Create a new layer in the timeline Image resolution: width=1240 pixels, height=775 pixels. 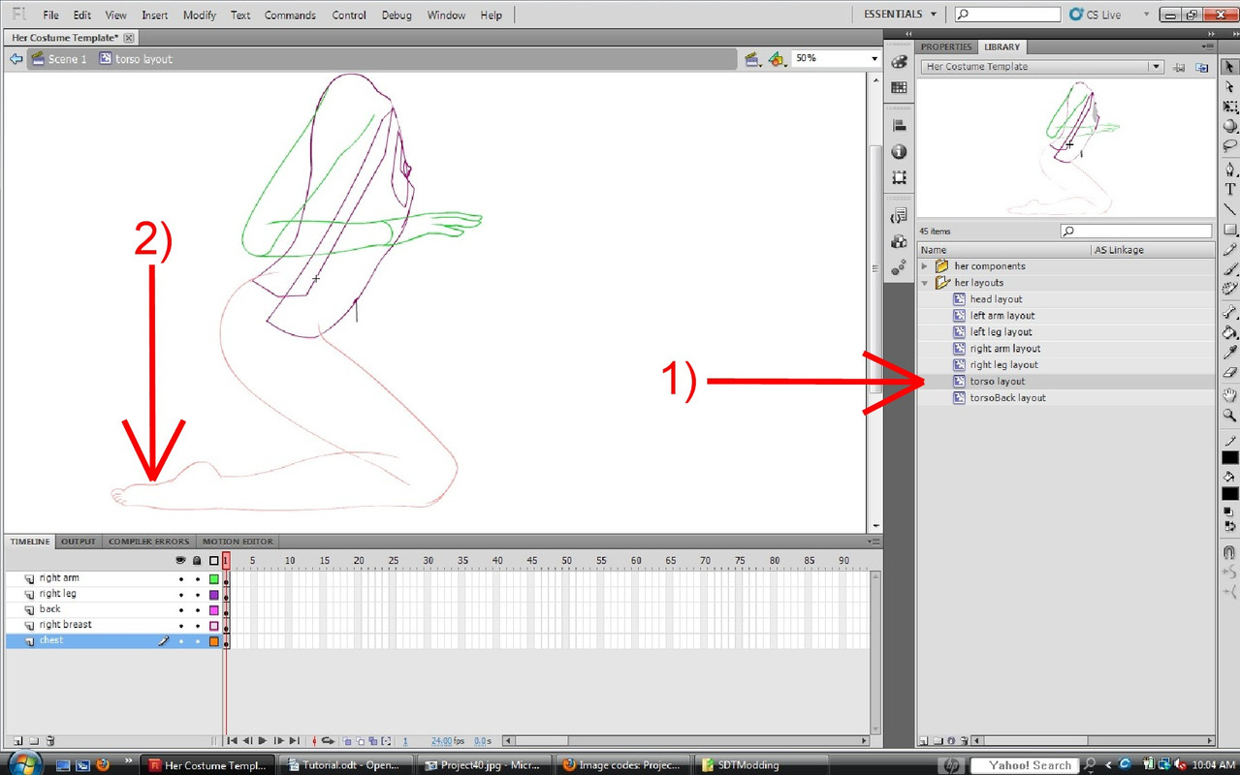(17, 741)
